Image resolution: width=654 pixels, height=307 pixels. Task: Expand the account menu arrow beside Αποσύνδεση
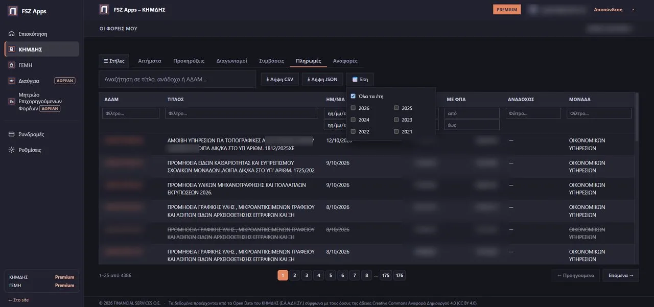[633, 10]
